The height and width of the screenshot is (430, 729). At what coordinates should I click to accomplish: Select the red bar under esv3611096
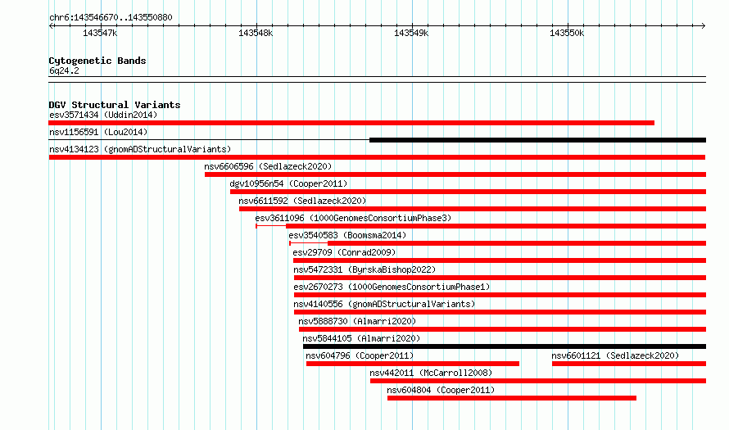click(496, 226)
